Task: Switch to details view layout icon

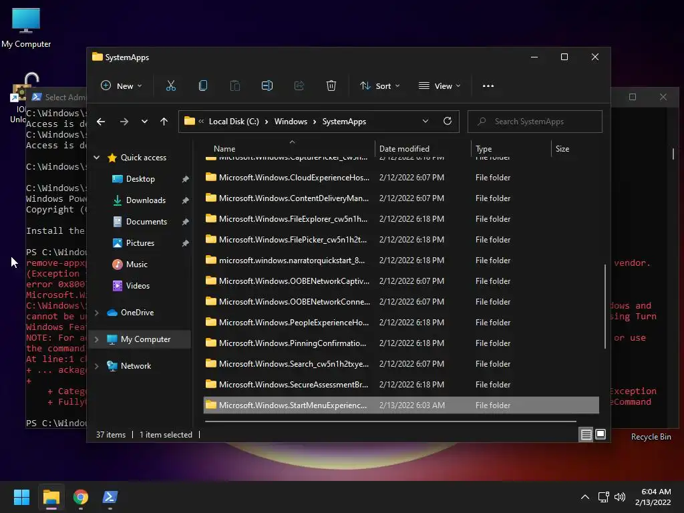Action: (586, 434)
